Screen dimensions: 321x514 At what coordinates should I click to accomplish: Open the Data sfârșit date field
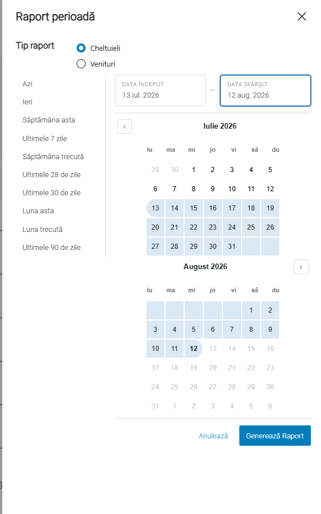tap(265, 90)
